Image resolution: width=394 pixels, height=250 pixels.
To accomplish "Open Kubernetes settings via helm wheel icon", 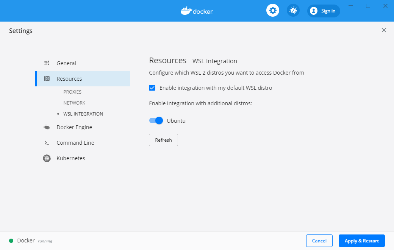I will pyautogui.click(x=47, y=158).
